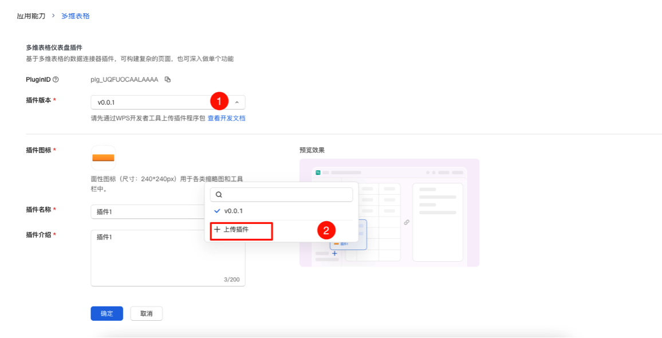Click the link chain icon in preview
Image resolution: width=662 pixels, height=338 pixels.
point(407,222)
